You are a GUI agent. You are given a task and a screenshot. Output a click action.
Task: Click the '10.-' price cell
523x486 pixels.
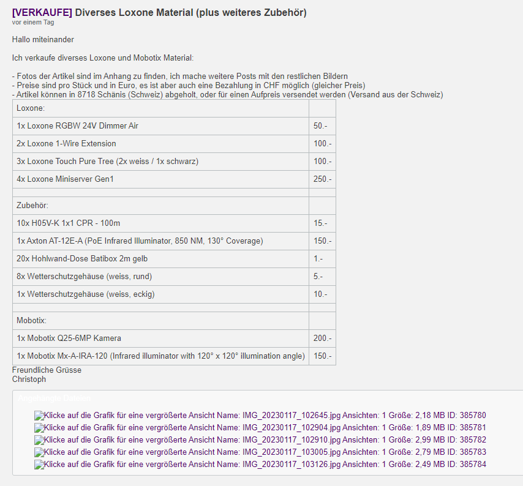point(322,294)
